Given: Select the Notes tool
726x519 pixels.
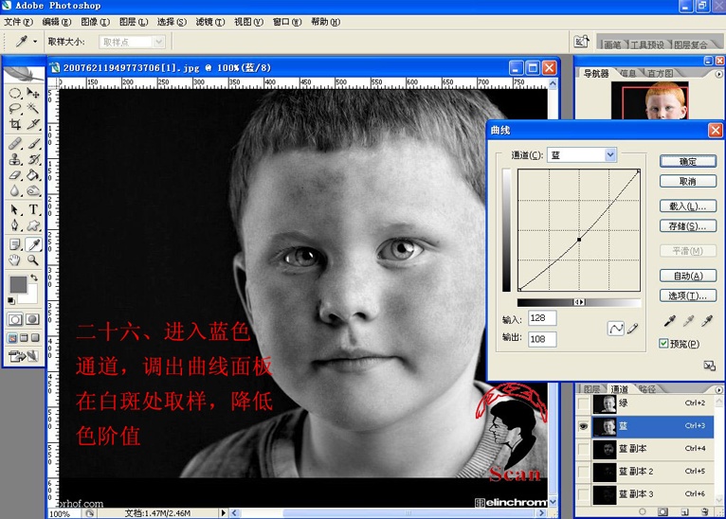Looking at the screenshot, I should click(15, 244).
